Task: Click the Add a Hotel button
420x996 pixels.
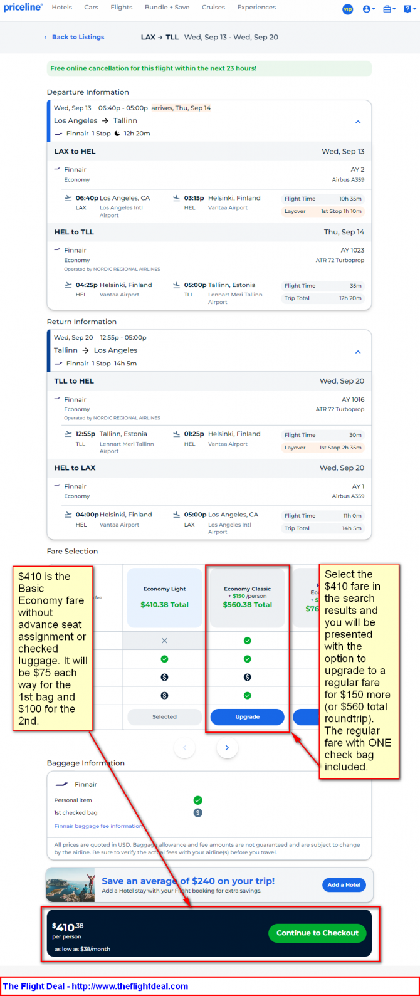Action: click(344, 885)
